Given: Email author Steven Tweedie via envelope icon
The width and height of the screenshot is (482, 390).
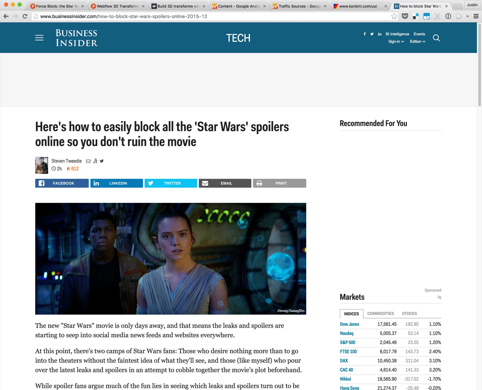Looking at the screenshot, I should point(88,161).
